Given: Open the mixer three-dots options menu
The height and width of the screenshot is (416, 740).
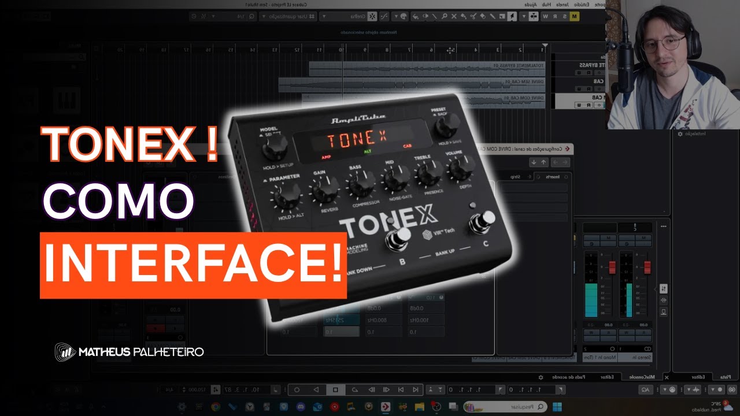Looking at the screenshot, I should tap(664, 226).
